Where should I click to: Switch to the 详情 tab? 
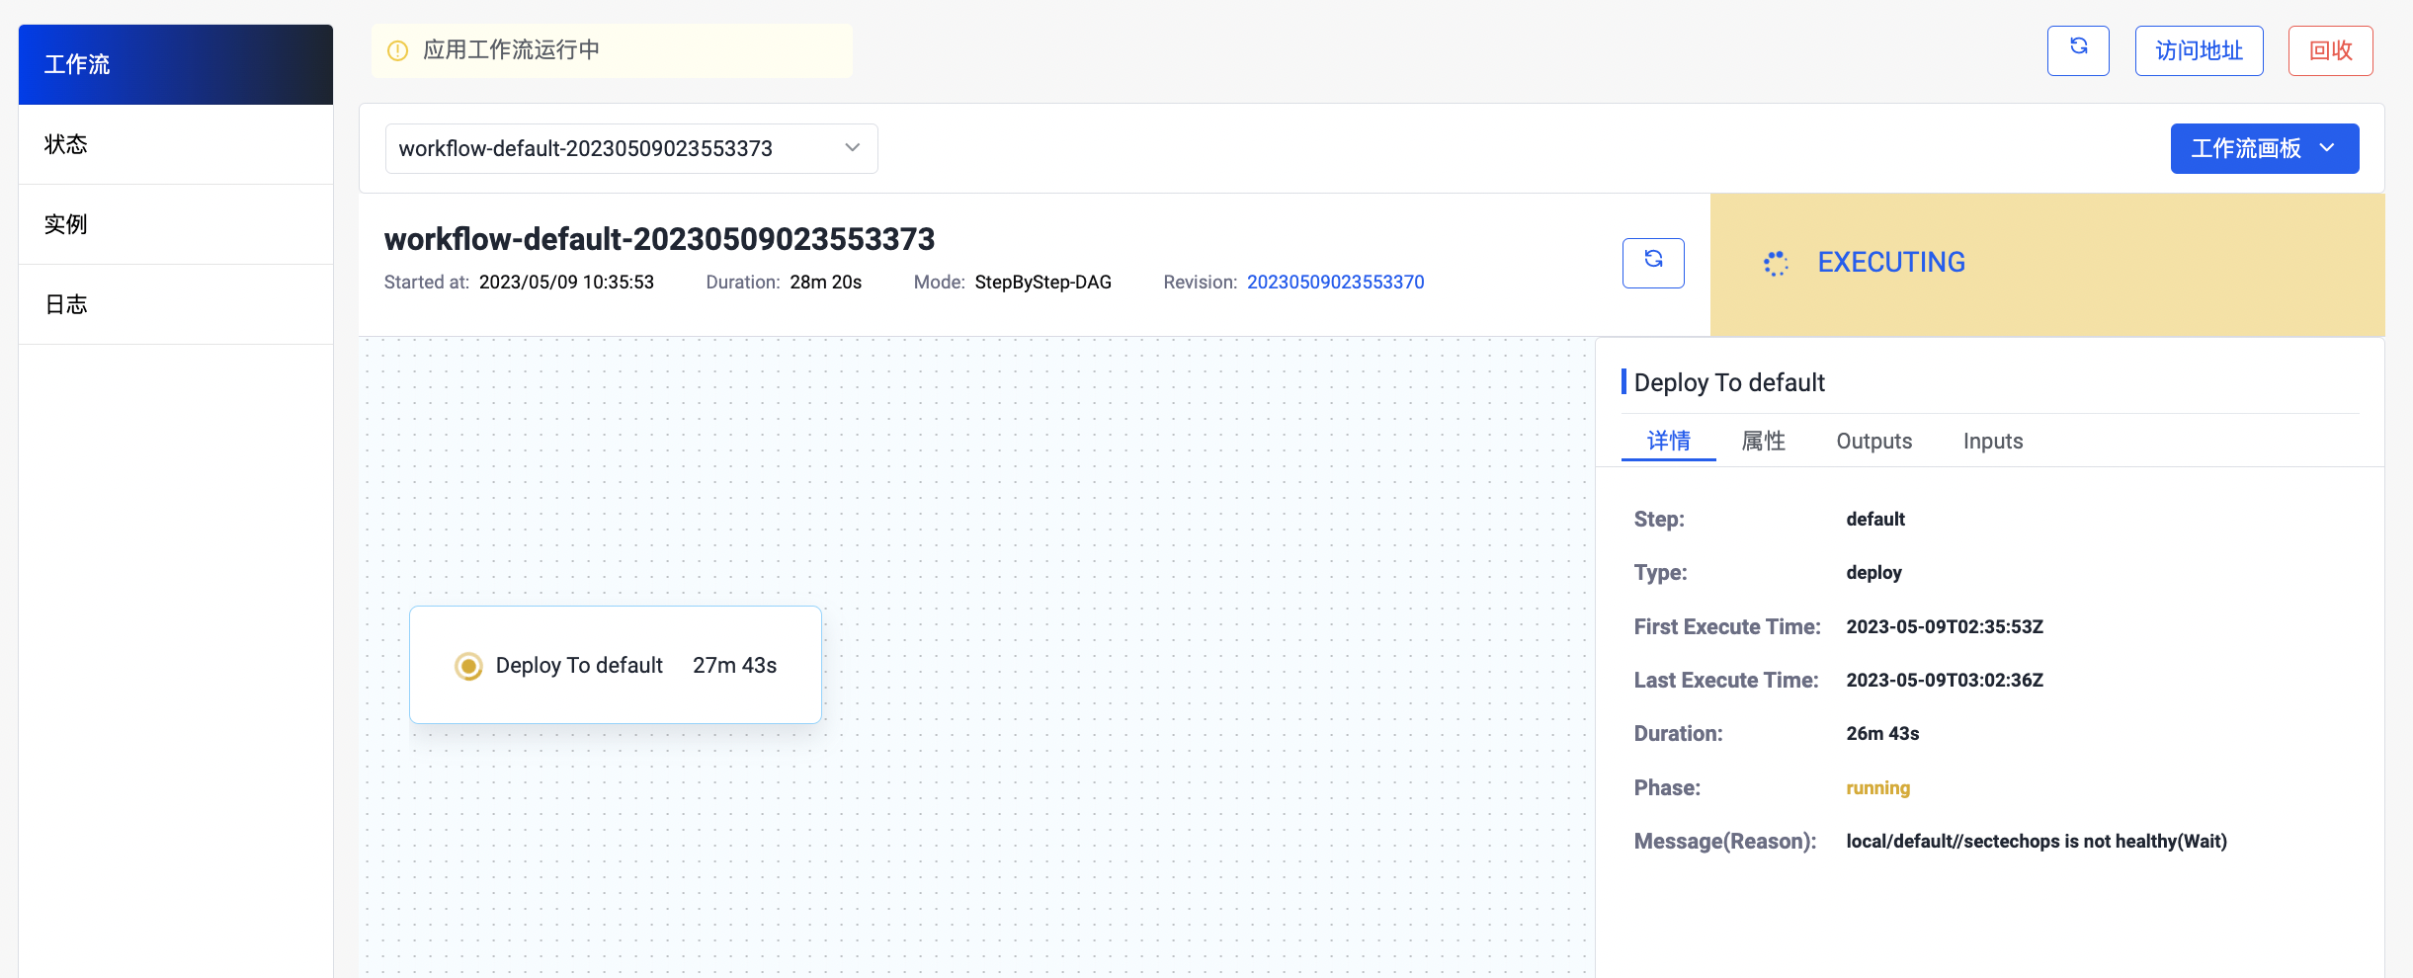(1668, 441)
